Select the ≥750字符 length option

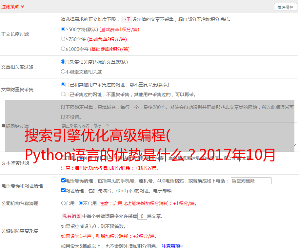tap(63, 39)
